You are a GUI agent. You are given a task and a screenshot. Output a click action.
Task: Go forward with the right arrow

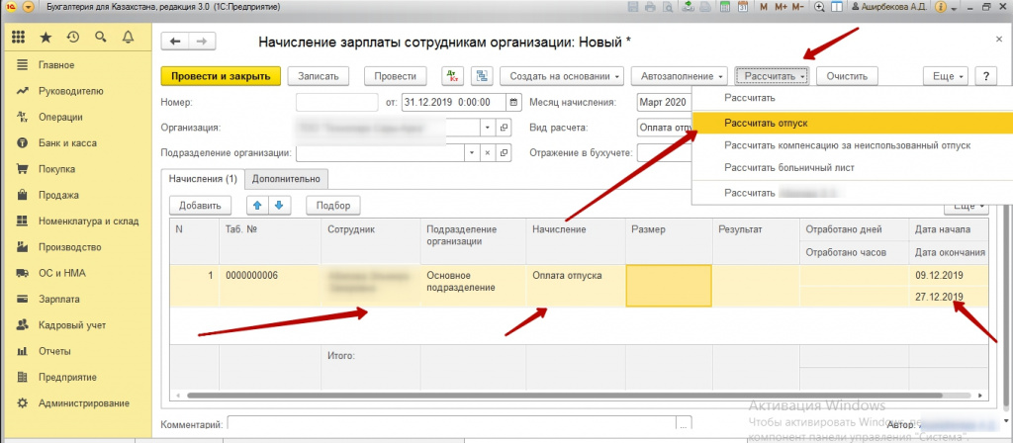(x=202, y=42)
